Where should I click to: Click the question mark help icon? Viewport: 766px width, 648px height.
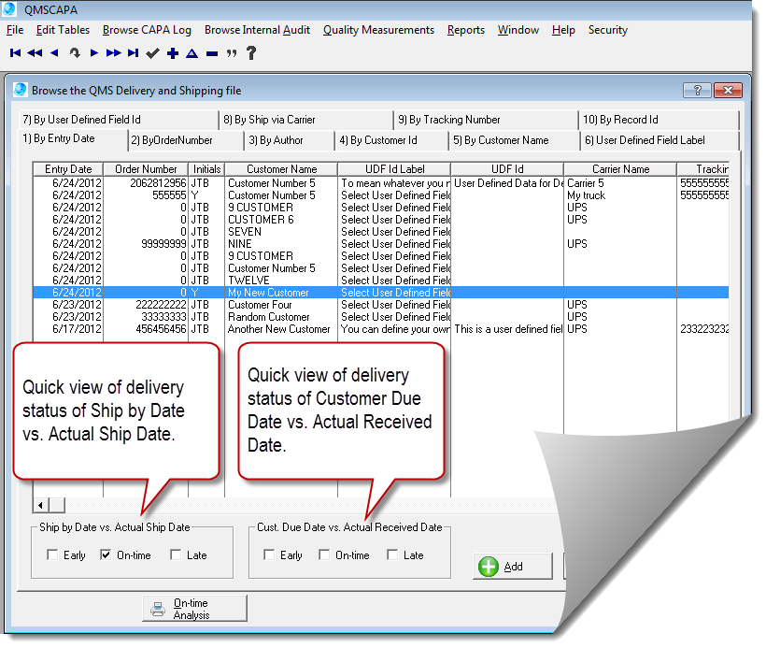pos(250,53)
